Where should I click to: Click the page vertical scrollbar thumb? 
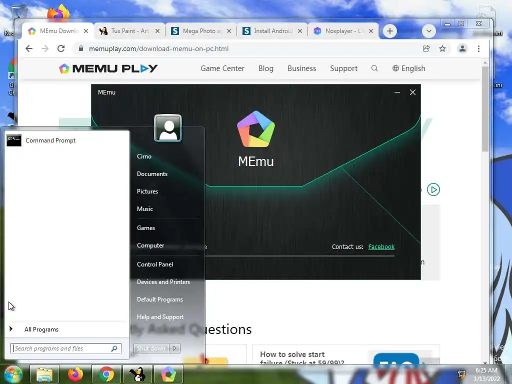click(485, 108)
